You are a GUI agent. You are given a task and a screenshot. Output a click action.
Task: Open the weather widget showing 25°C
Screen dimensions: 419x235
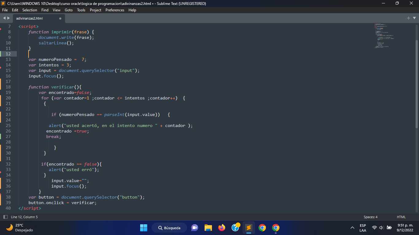(x=19, y=228)
